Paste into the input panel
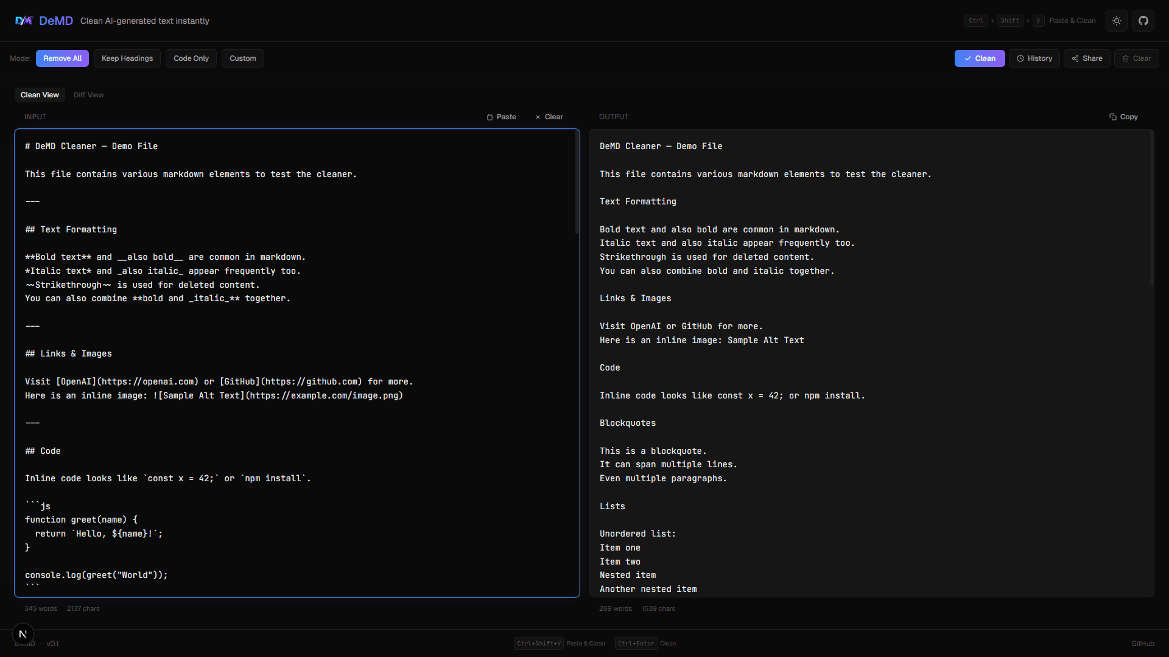Screen dimensions: 1169x657 [x=501, y=117]
